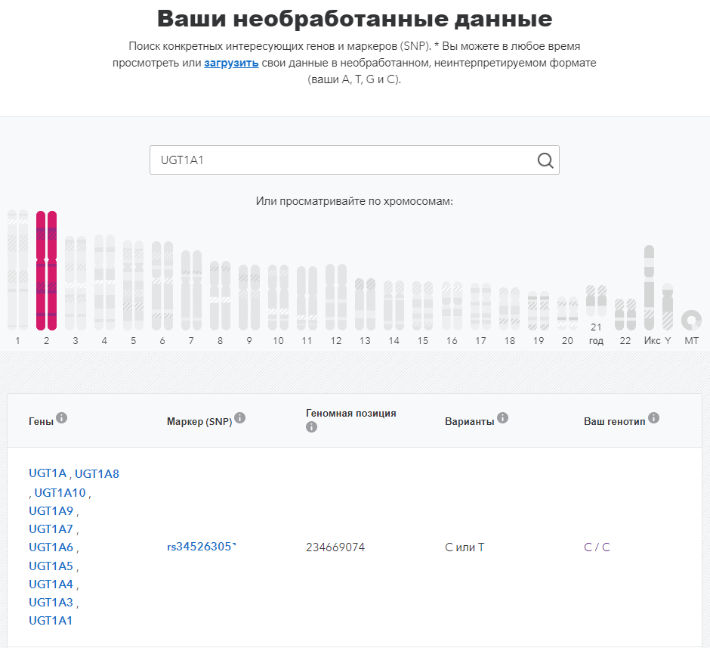Select chromosome 7 icon
This screenshot has height=648, width=710.
[x=191, y=290]
